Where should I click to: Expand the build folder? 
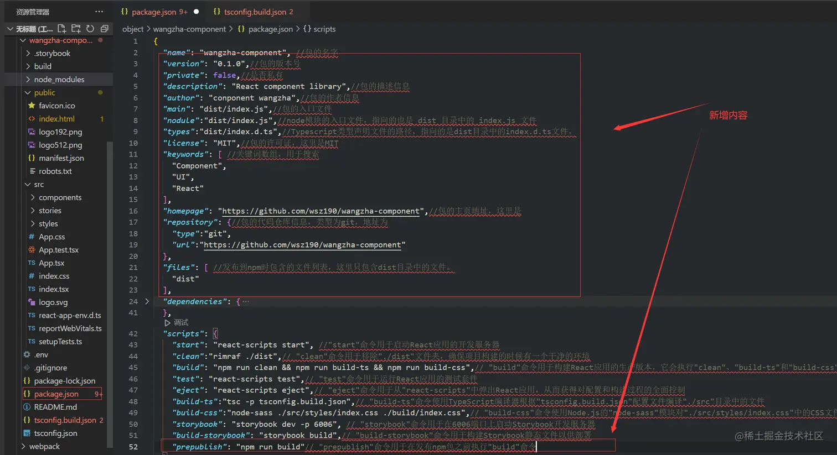pos(28,66)
